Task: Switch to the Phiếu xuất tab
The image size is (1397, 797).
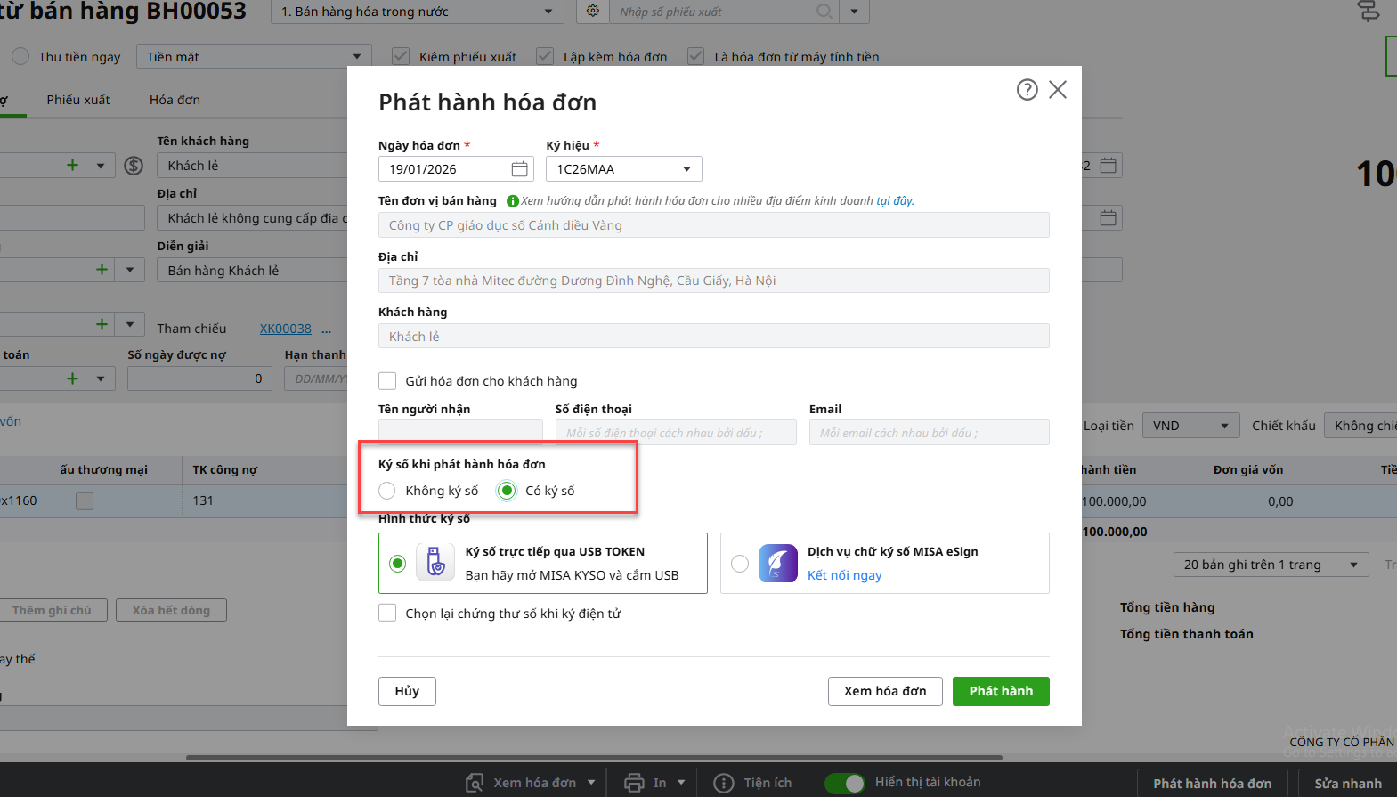Action: click(x=78, y=100)
